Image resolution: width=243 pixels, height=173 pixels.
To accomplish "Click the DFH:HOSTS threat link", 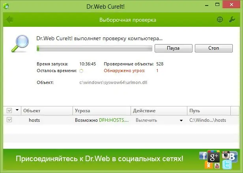I will click(x=114, y=120).
